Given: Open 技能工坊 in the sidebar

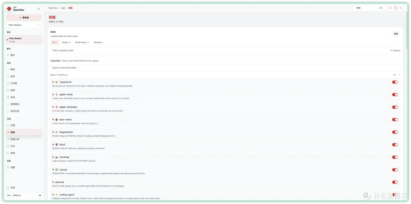Looking at the screenshot, I should click(x=24, y=139).
